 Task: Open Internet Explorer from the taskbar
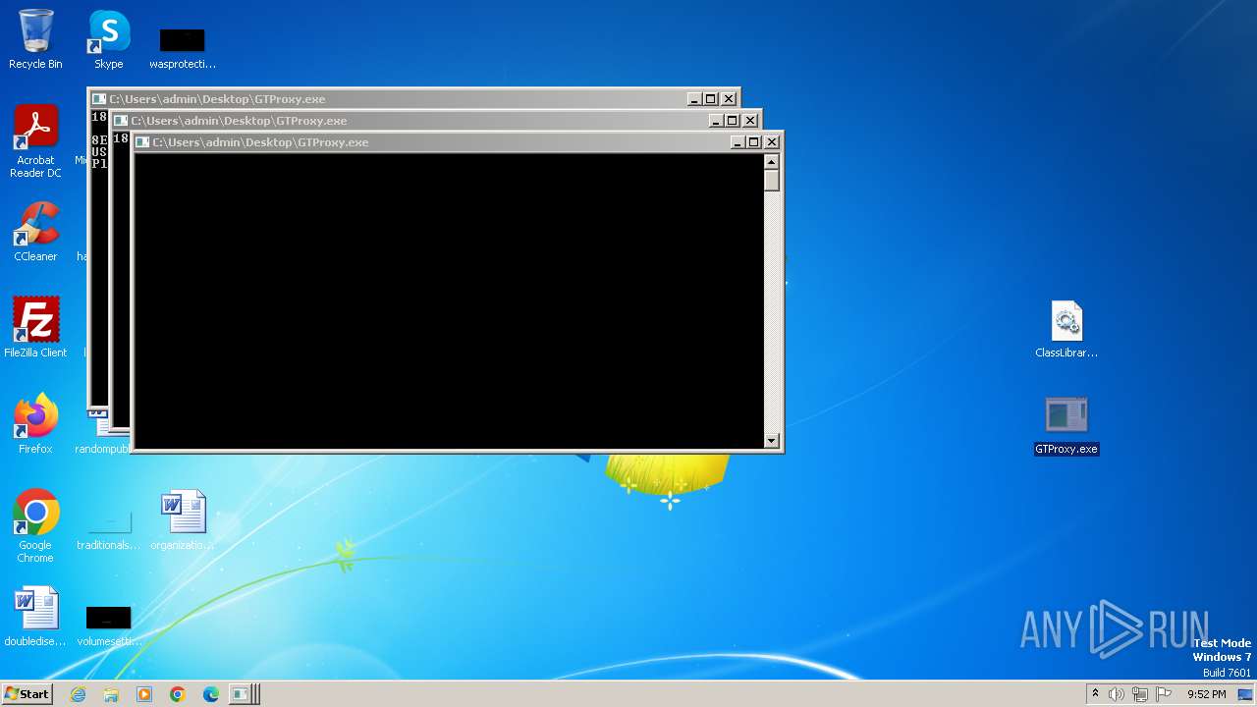[78, 694]
